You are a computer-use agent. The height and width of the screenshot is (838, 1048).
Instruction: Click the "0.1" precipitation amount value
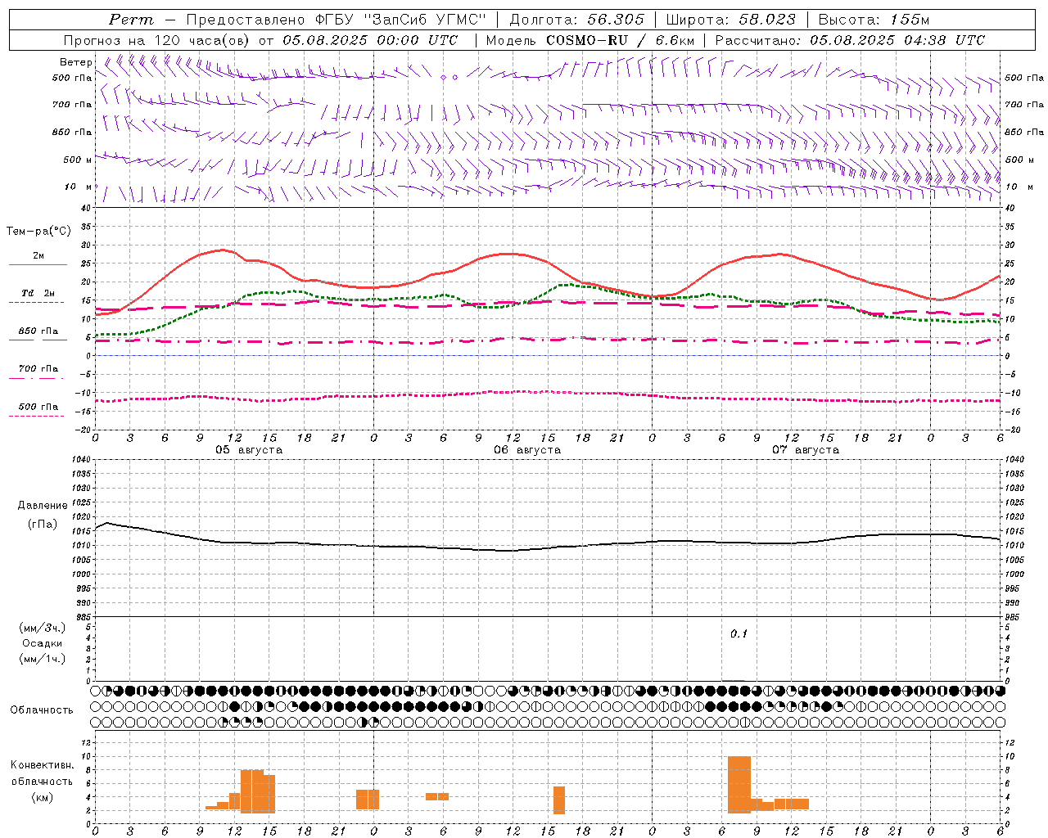(739, 634)
